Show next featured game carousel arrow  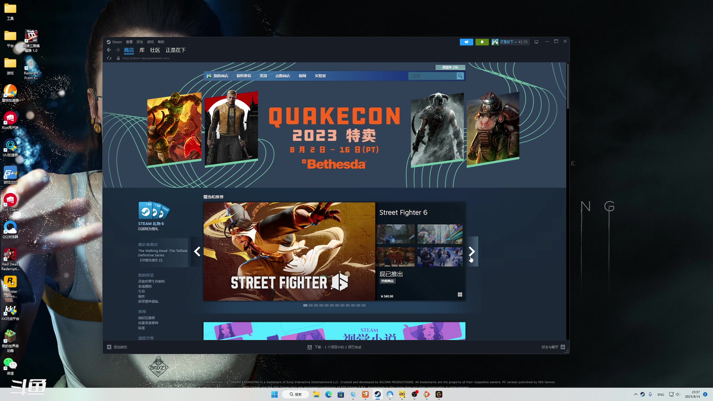[x=472, y=252]
